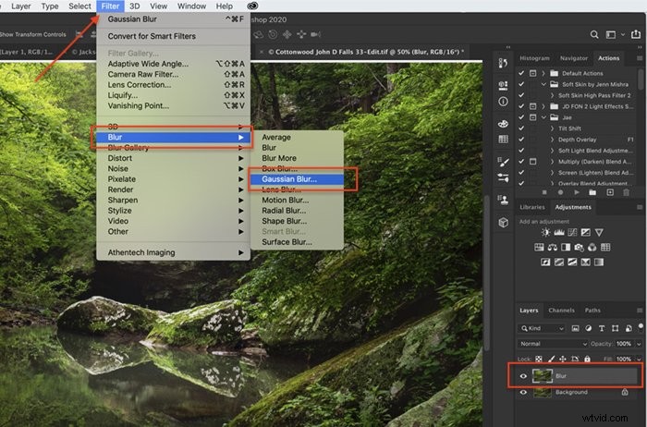Filter layers by type layers (T icon)
Viewport: 647px width, 427px height.
(602, 328)
